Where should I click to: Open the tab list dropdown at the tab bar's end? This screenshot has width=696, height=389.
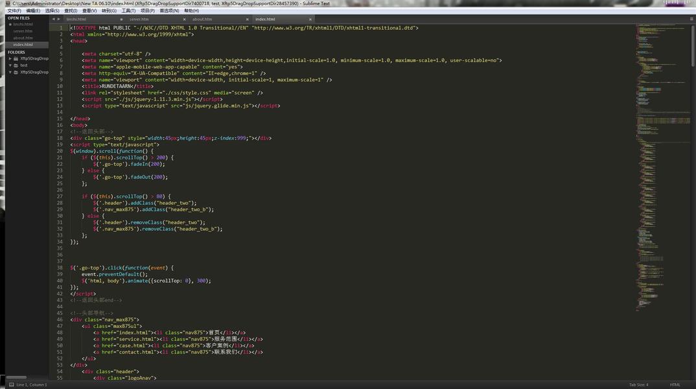point(691,19)
